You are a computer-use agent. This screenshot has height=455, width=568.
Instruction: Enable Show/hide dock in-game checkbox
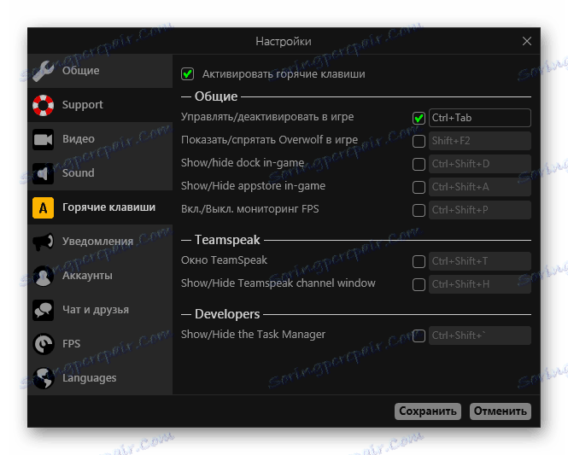tap(419, 165)
